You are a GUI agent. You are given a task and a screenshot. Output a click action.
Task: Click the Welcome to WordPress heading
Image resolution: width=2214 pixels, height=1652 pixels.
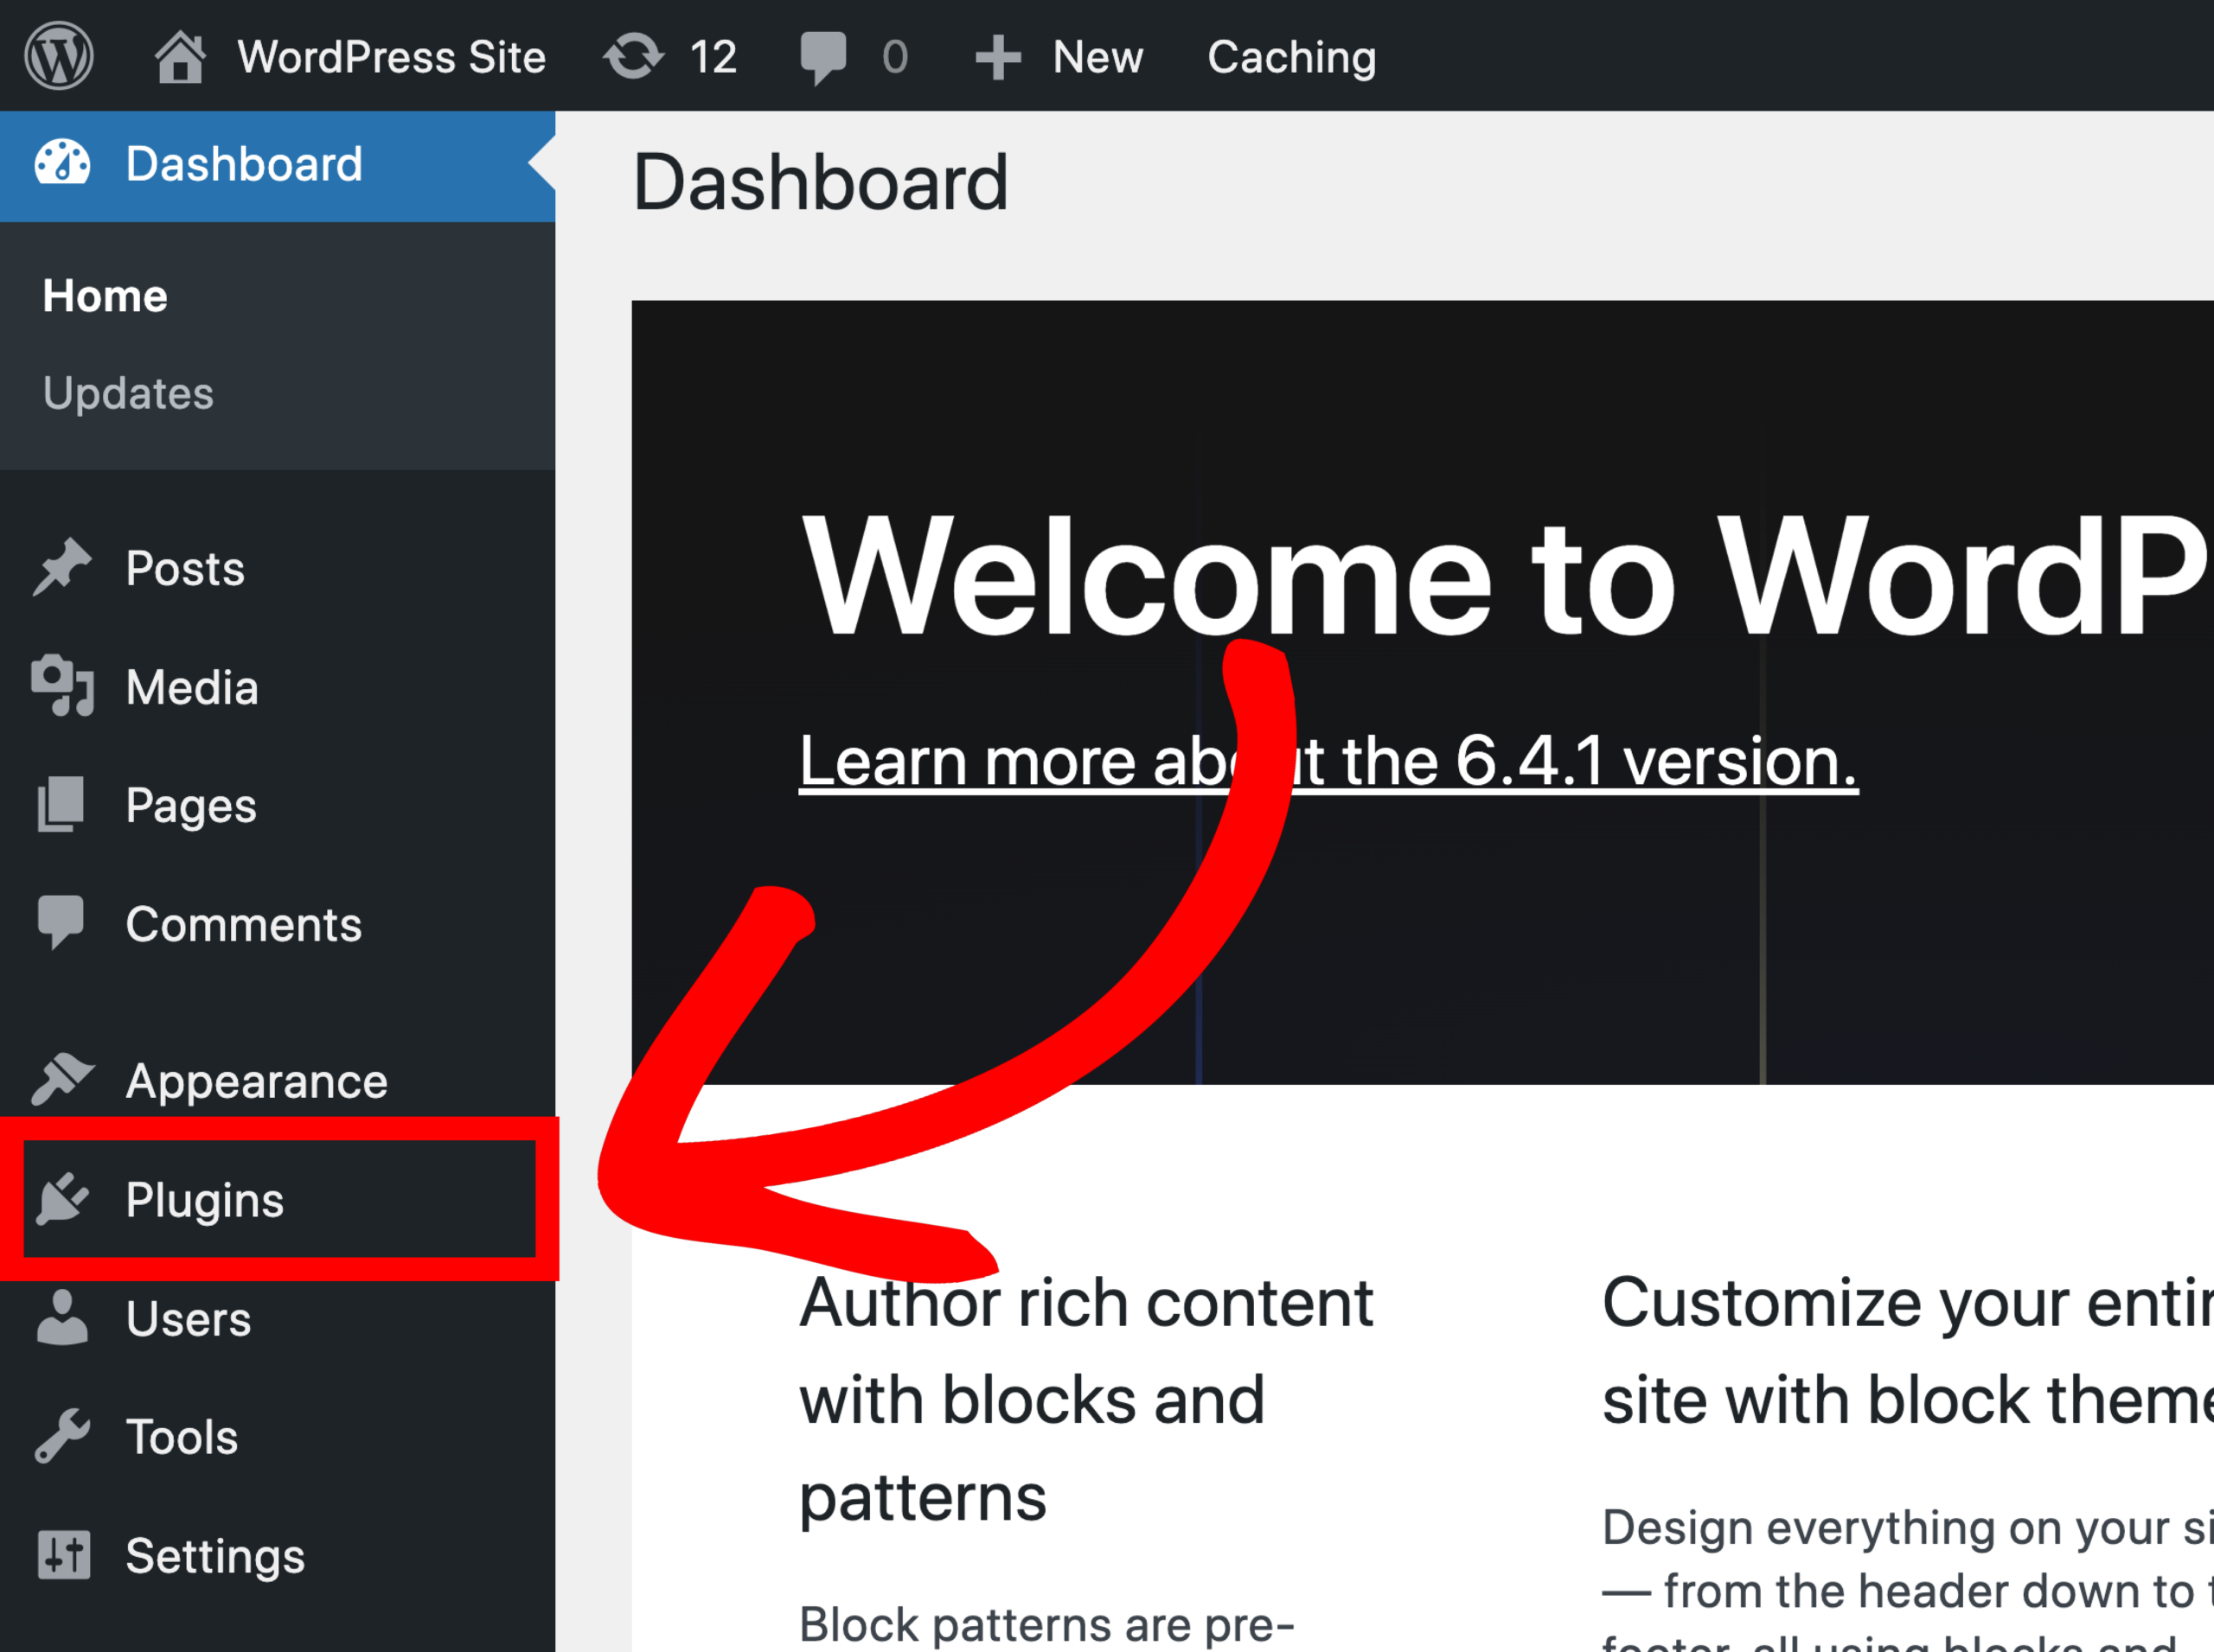[1506, 576]
